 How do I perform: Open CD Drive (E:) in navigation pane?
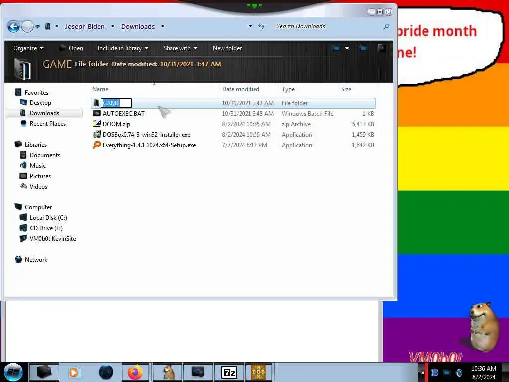[46, 228]
